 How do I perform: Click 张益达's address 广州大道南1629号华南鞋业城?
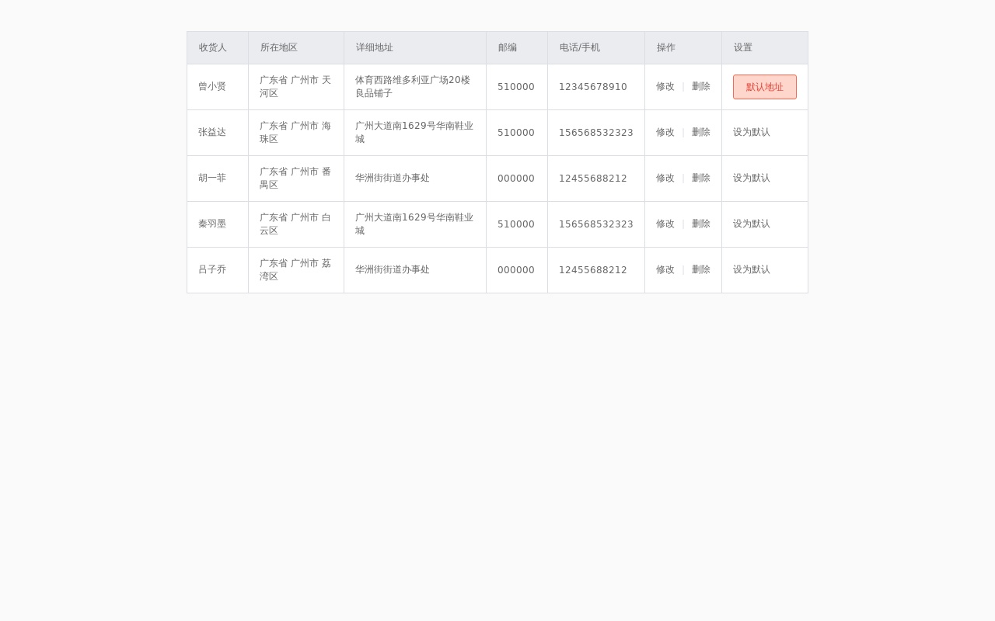pos(414,132)
